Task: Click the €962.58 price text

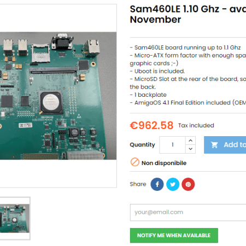Action: tap(151, 126)
